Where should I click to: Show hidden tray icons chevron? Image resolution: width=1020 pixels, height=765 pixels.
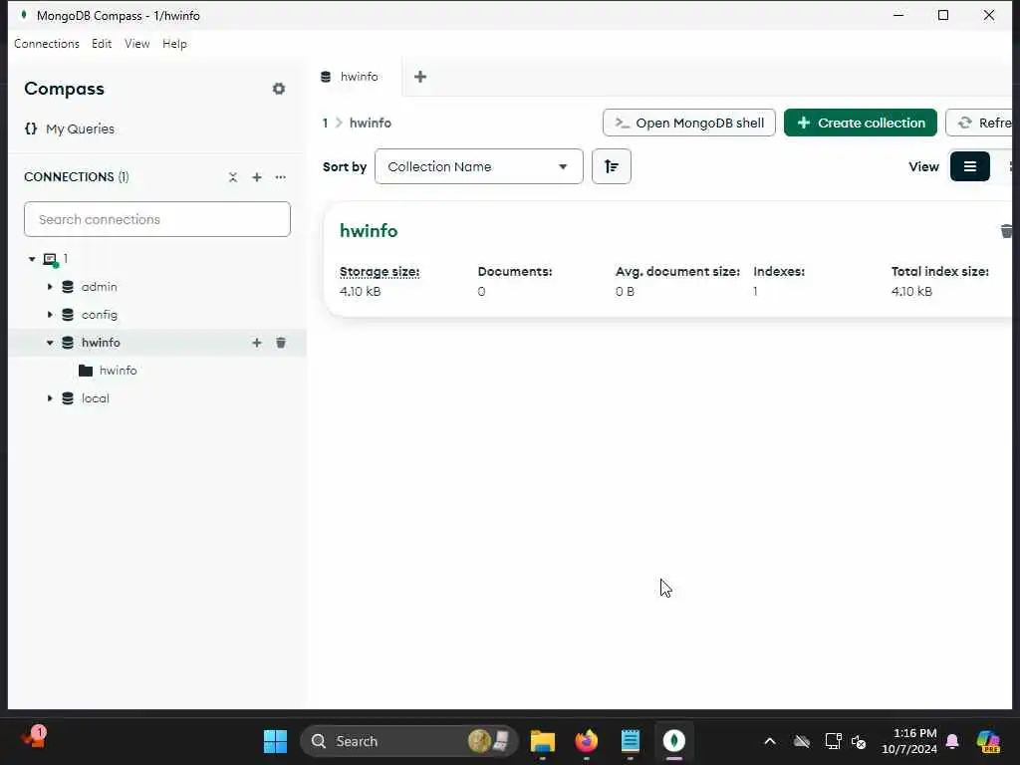coord(770,741)
